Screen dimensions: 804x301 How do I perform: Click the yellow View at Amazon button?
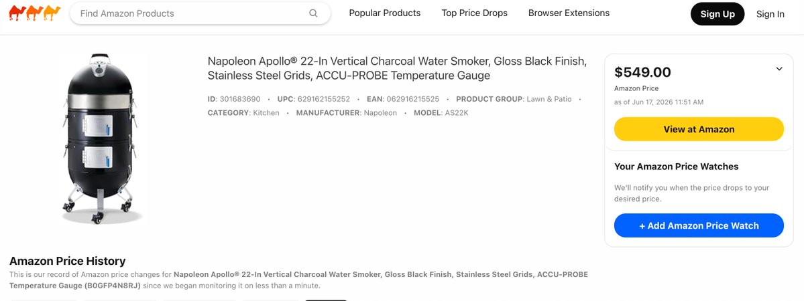699,129
